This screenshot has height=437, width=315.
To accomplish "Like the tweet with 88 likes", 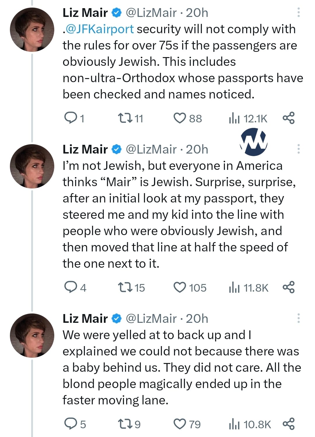I will coord(179,118).
